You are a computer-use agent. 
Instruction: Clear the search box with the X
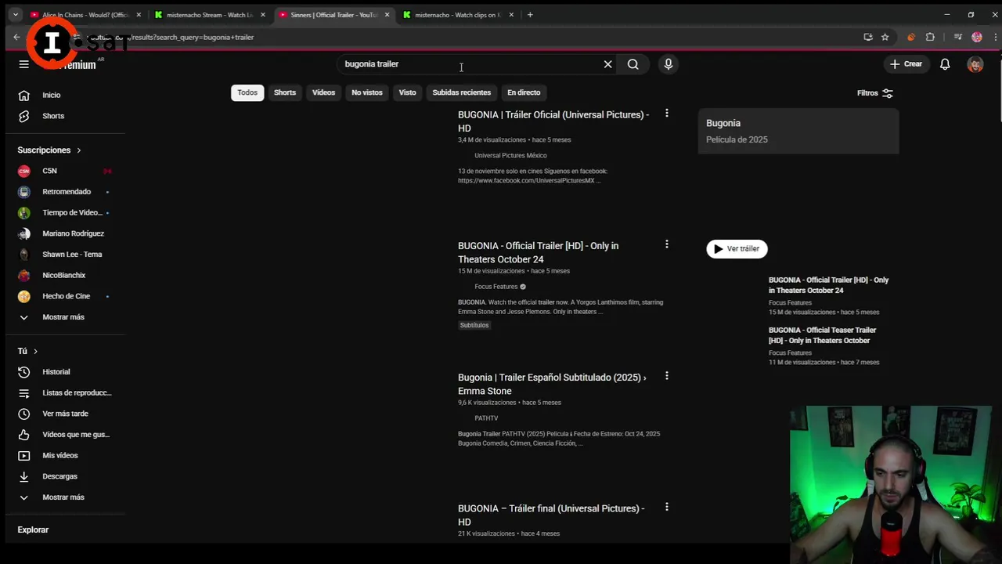click(607, 64)
